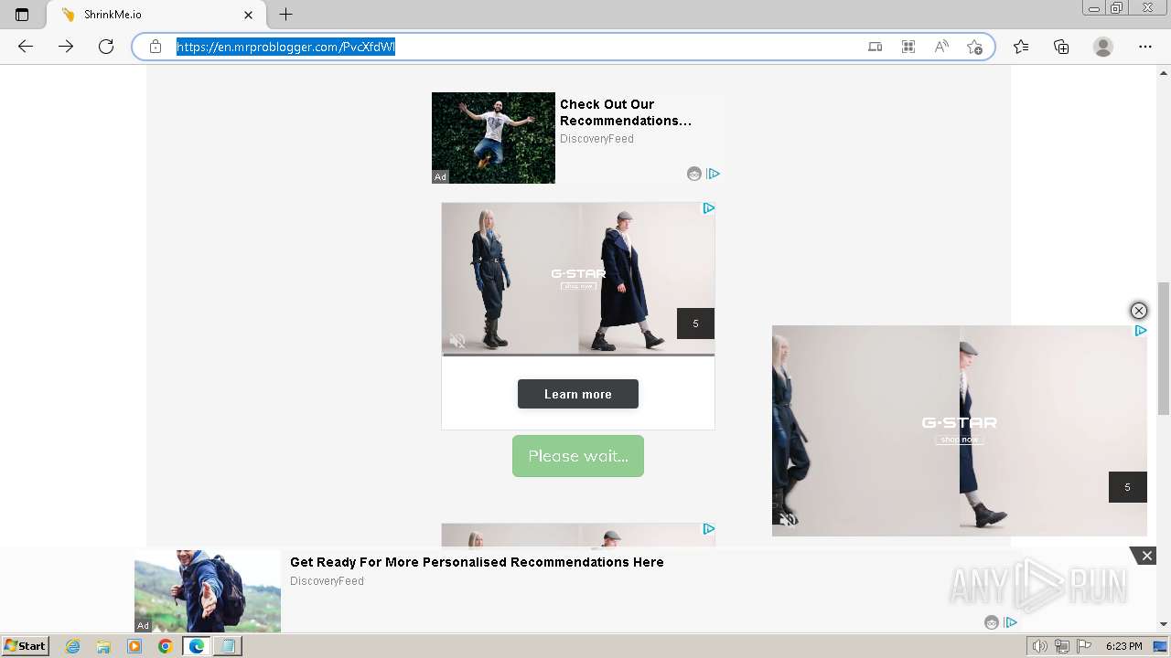Switch to Microsoft Edge in the taskbar
Image resolution: width=1171 pixels, height=658 pixels.
(x=197, y=646)
